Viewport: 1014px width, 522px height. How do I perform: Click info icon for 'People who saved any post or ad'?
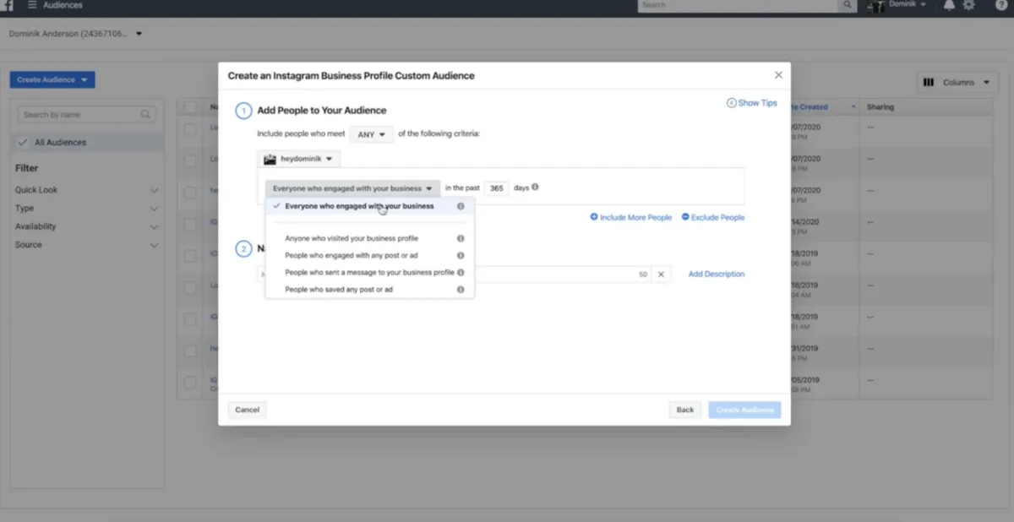[x=461, y=289]
